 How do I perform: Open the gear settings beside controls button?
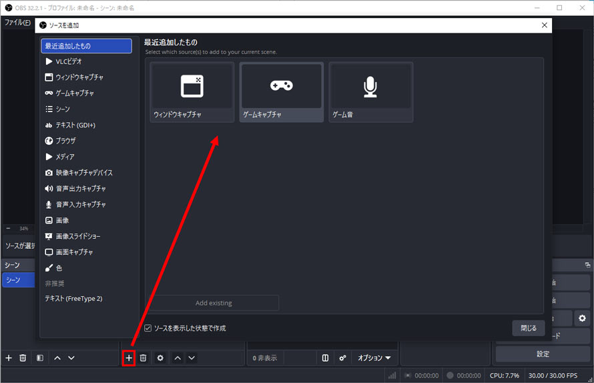pos(582,318)
